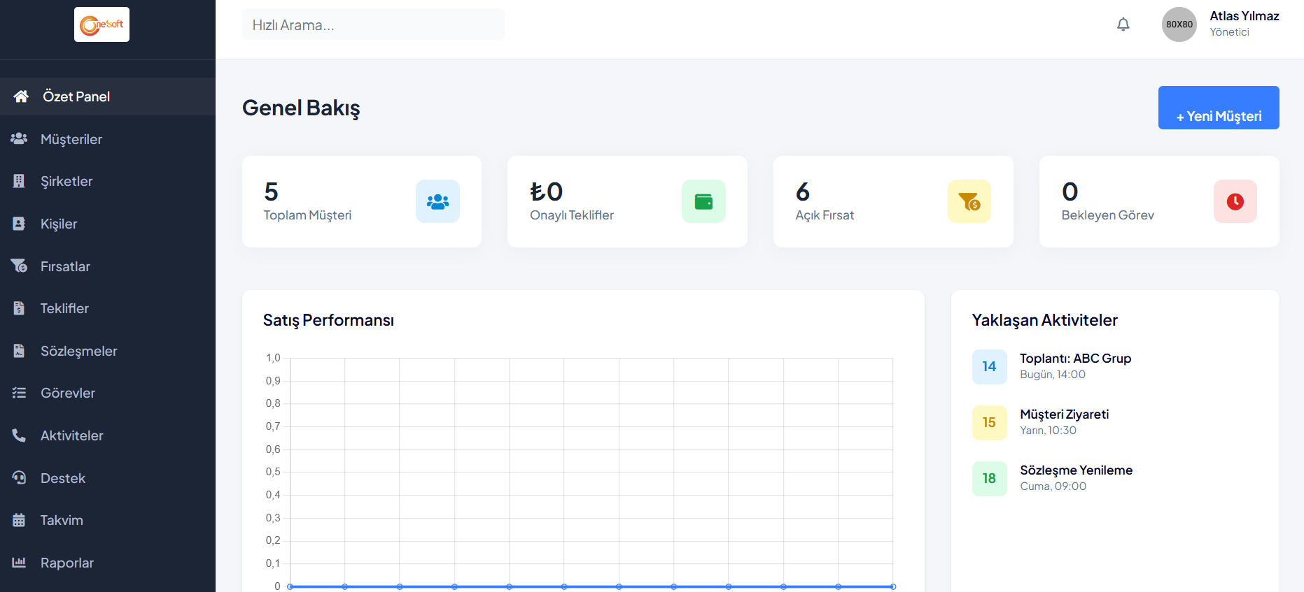
Task: Go to Şirketler in the sidebar
Action: click(x=66, y=182)
